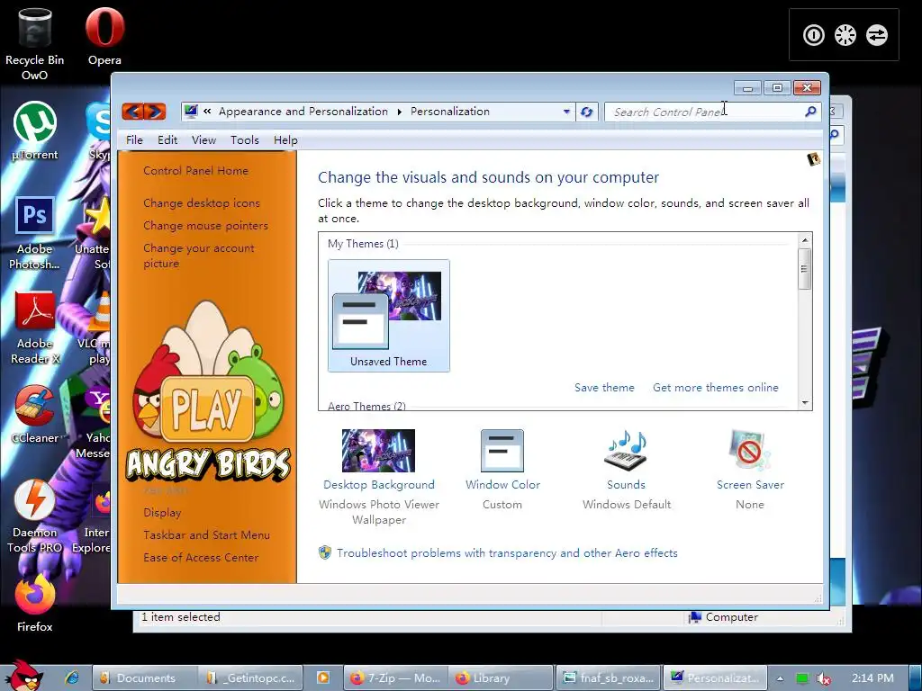Click the Daemon Tools PRO desktop icon
Viewport: 922px width, 691px height.
[35, 517]
